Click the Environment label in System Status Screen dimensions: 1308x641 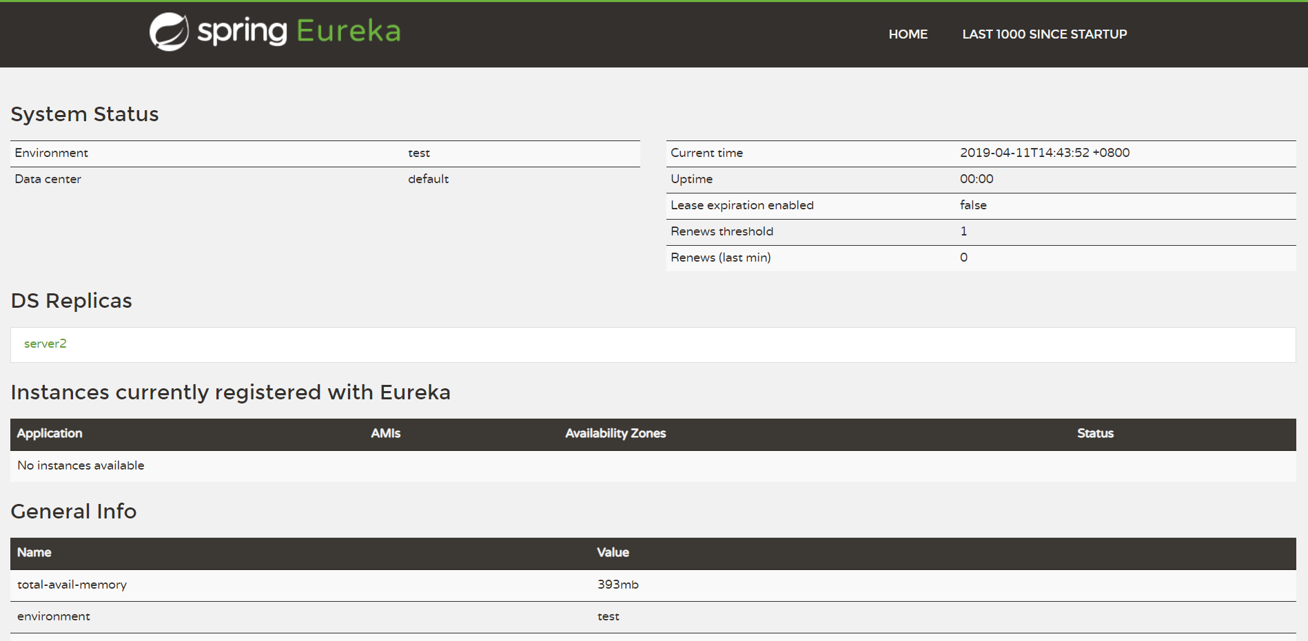tap(52, 153)
